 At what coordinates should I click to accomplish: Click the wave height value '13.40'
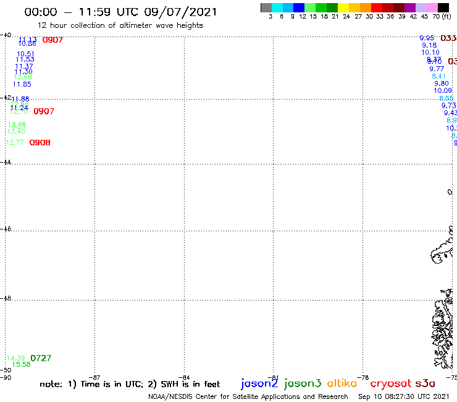click(16, 132)
